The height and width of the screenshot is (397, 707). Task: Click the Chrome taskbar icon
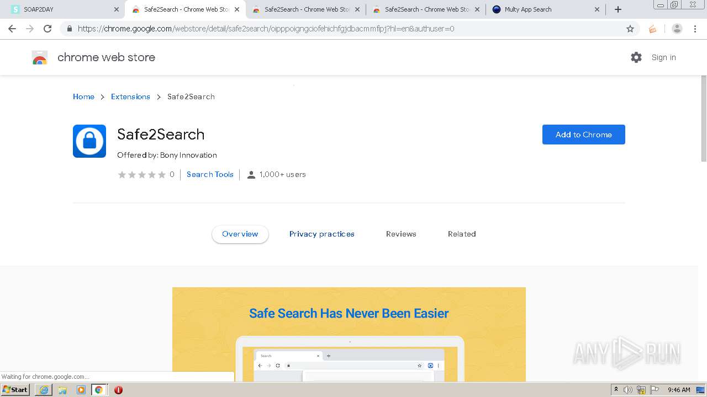tap(98, 390)
